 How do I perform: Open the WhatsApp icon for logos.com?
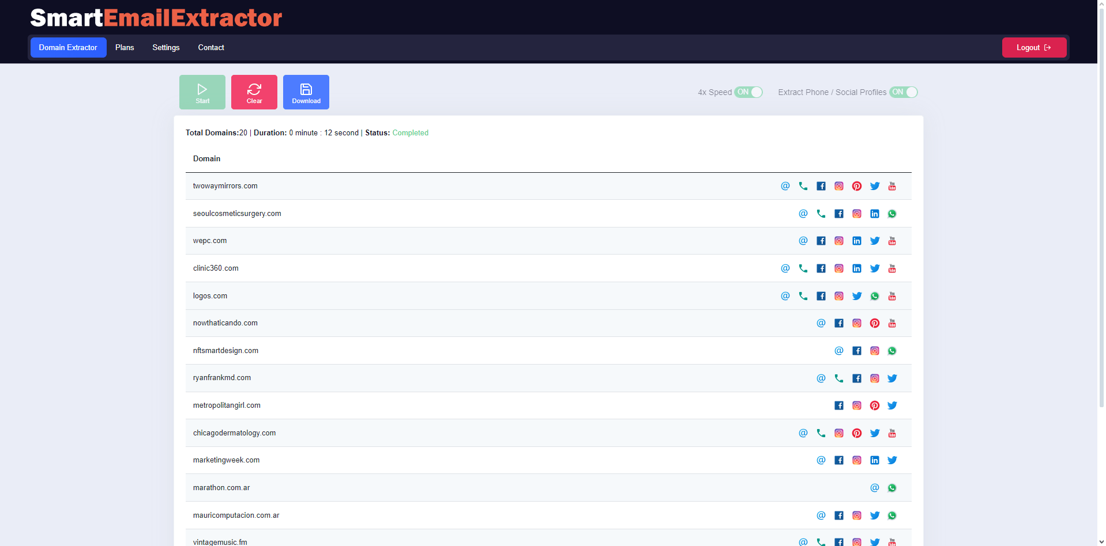tap(874, 296)
